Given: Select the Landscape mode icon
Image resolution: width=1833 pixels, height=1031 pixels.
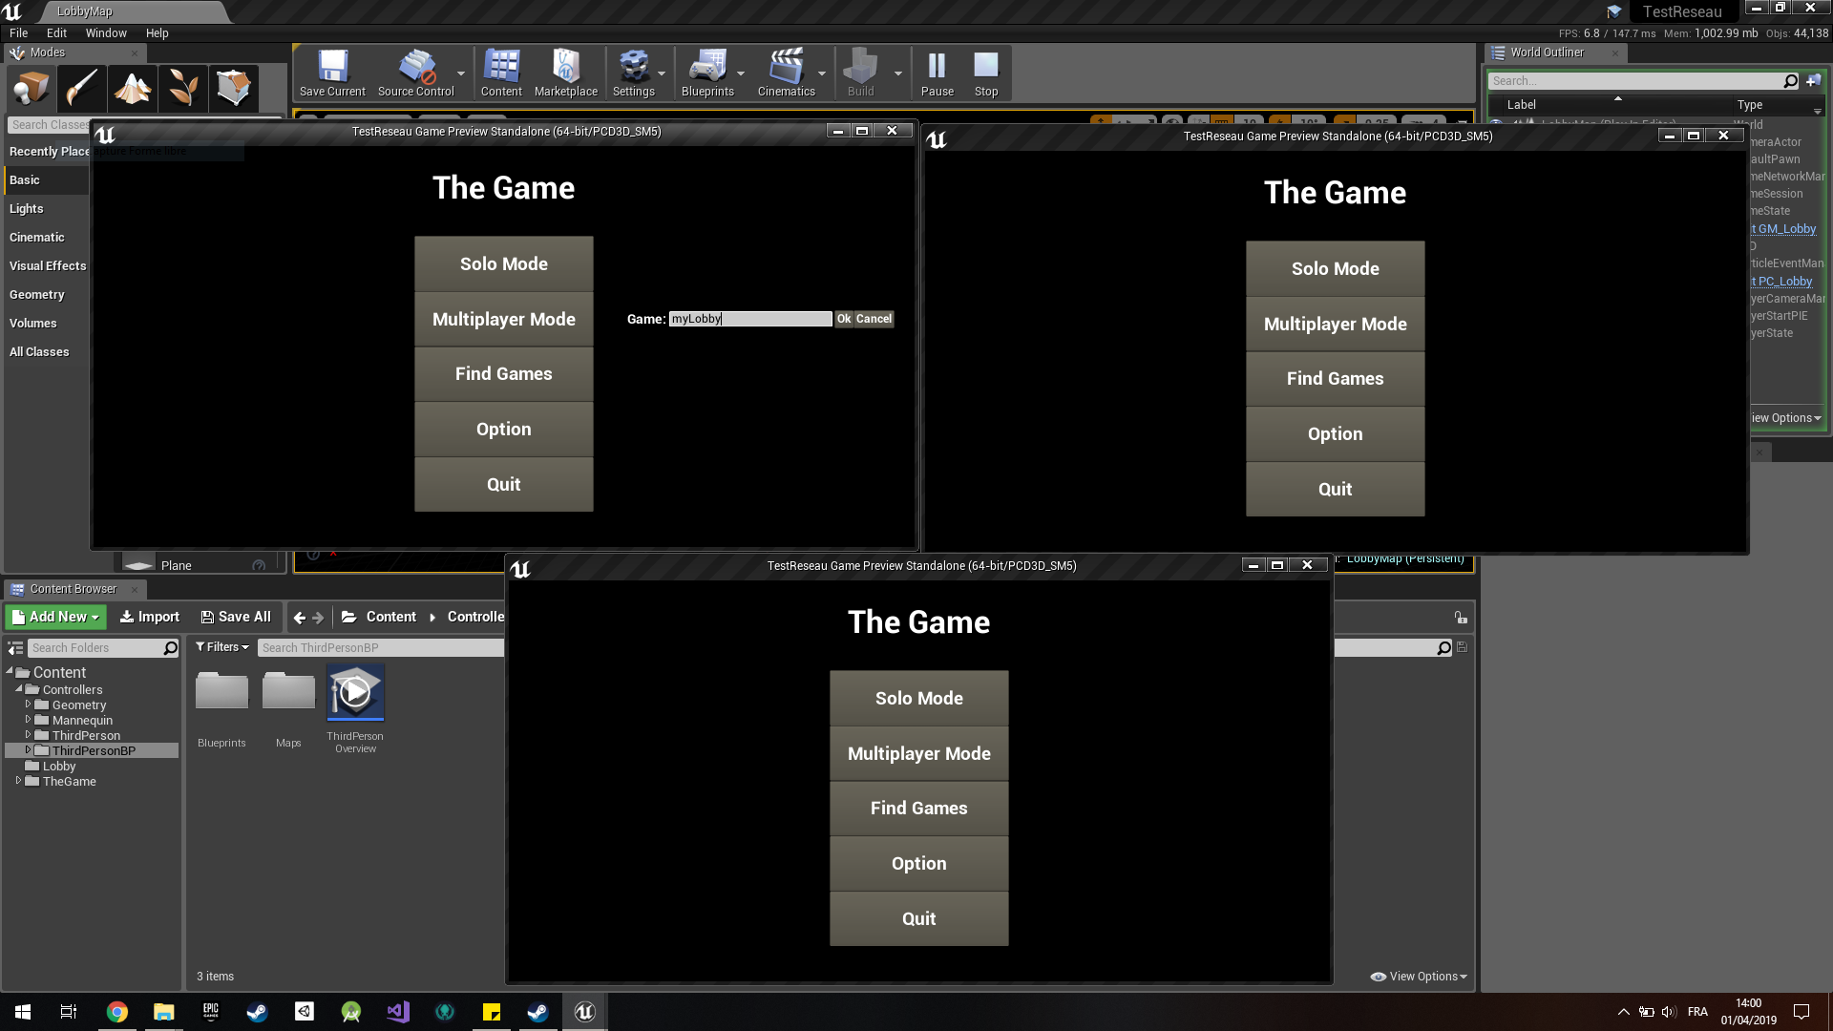Looking at the screenshot, I should tap(133, 88).
